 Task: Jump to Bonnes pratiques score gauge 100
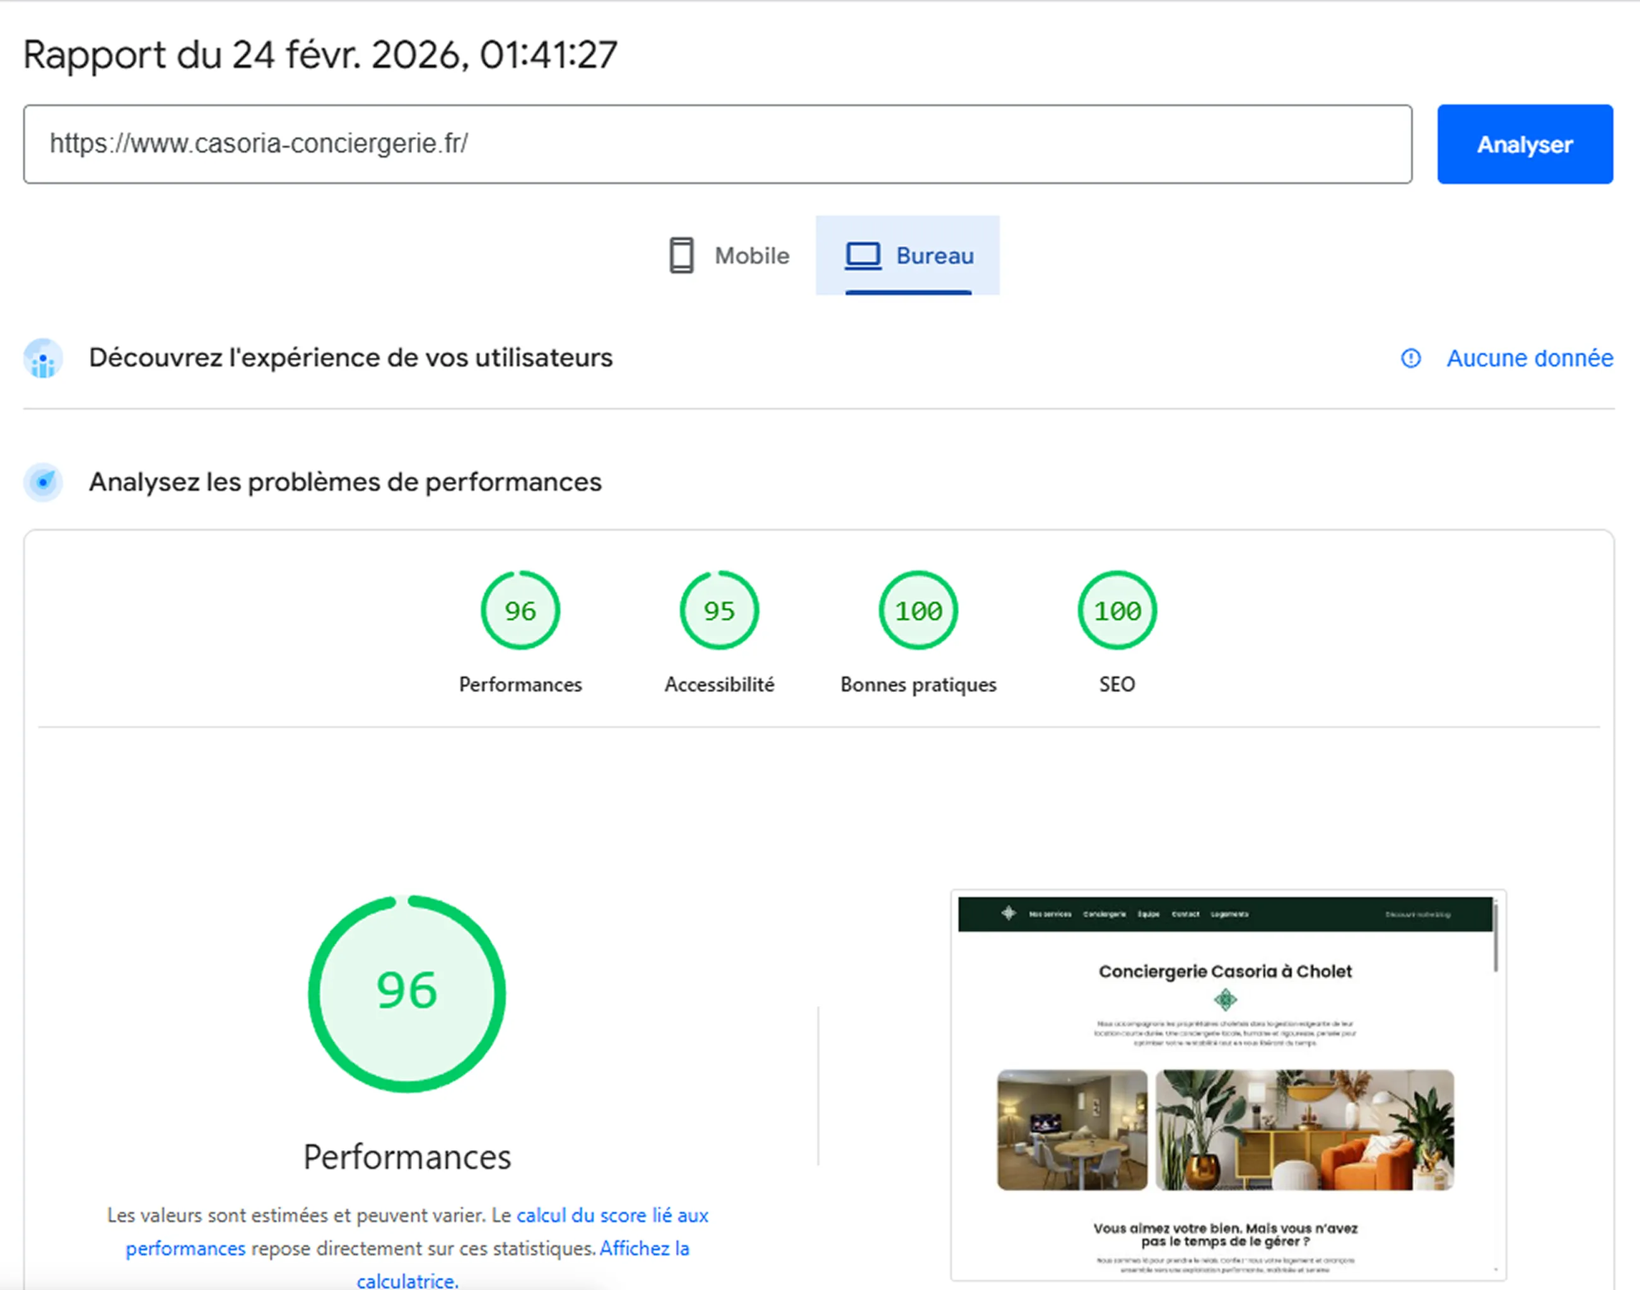(918, 610)
